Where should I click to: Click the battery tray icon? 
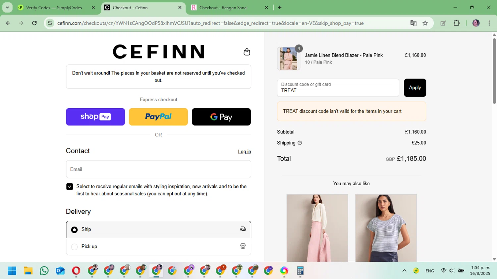tap(461, 271)
